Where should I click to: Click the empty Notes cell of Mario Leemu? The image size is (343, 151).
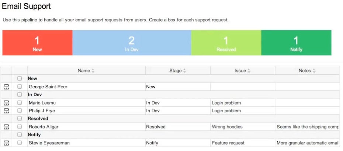(307, 103)
